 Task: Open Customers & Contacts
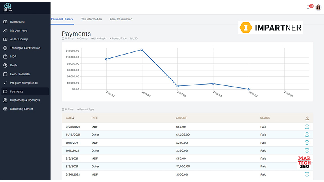pos(25,100)
